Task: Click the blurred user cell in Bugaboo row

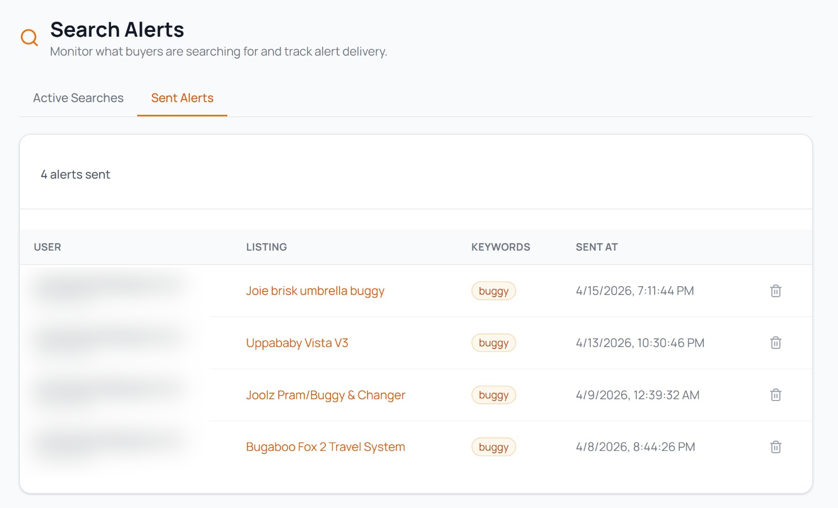Action: click(x=110, y=446)
